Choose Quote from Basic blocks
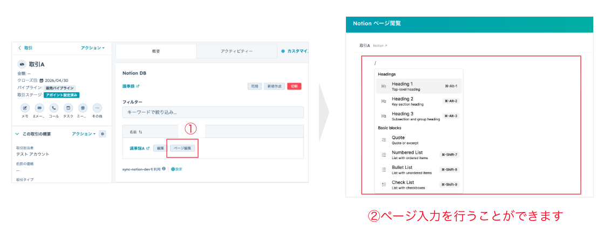The image size is (604, 233). click(418, 140)
